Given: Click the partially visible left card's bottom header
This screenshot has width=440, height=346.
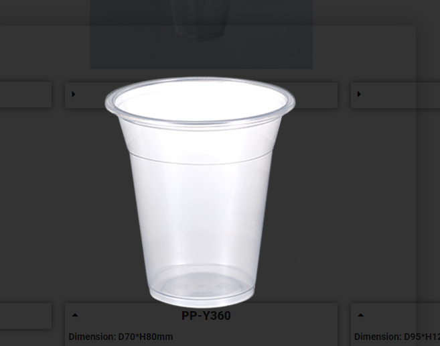Looking at the screenshot, I should click(x=25, y=316).
